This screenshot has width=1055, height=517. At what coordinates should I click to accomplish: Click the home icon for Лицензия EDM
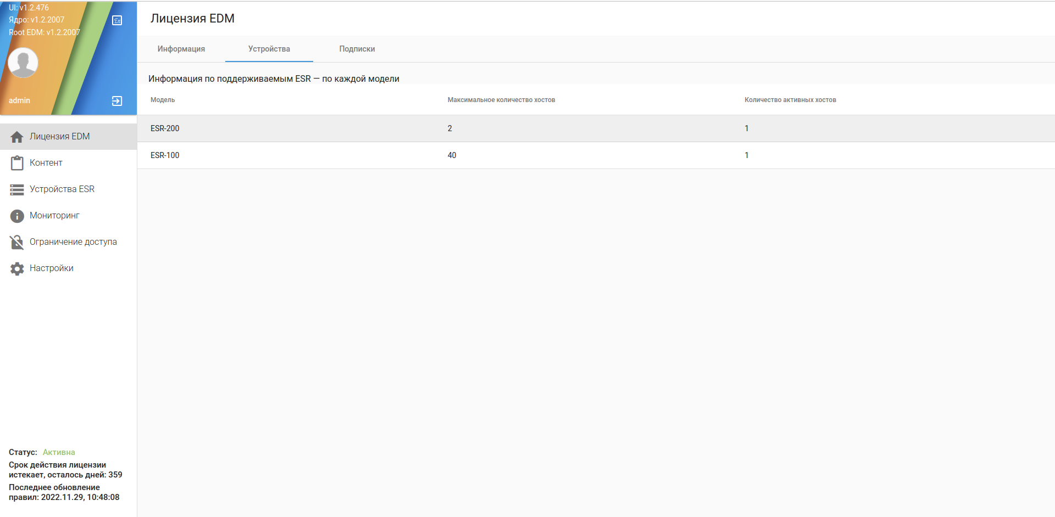coord(17,137)
